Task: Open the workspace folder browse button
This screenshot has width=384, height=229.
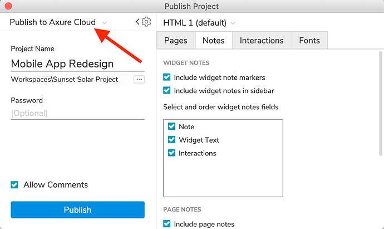Action: (139, 80)
